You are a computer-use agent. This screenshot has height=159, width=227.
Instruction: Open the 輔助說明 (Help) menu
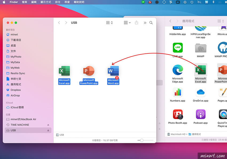(79, 2)
